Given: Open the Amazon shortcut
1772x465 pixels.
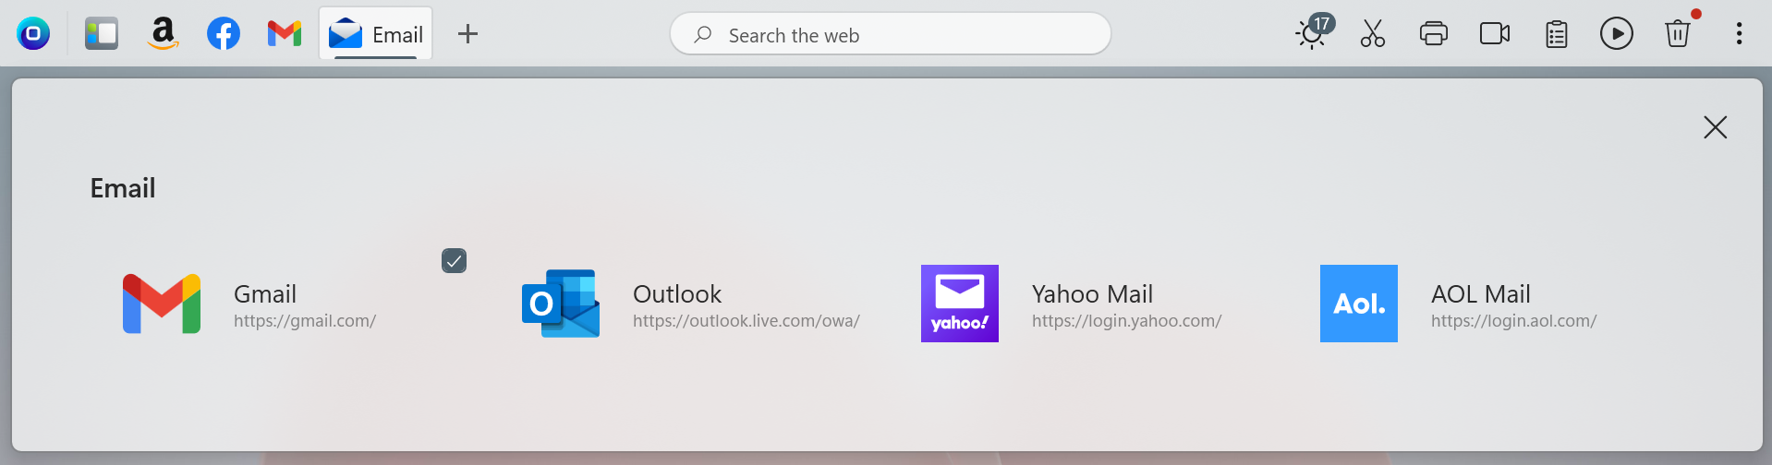Looking at the screenshot, I should coord(163,34).
